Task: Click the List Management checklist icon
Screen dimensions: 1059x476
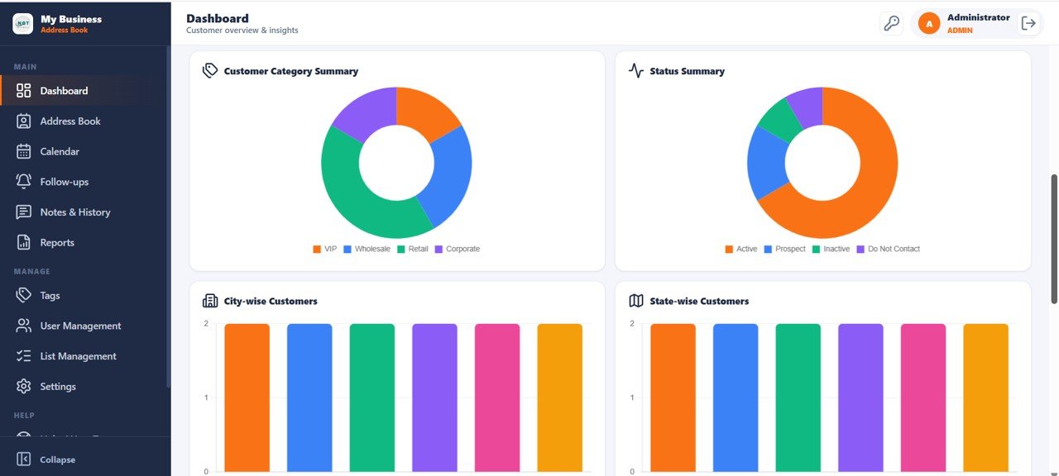Action: click(x=24, y=356)
